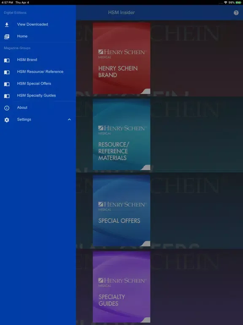Open the teal Resource/Reference Materials cover
This screenshot has width=243, height=325.
(x=121, y=134)
